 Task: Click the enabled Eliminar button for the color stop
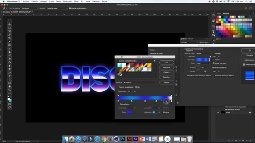pyautogui.click(x=166, y=112)
